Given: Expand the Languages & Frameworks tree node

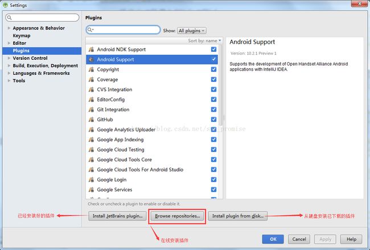Looking at the screenshot, I should tap(9, 73).
